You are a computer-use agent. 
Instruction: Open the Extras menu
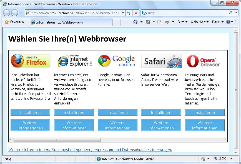click(217, 22)
